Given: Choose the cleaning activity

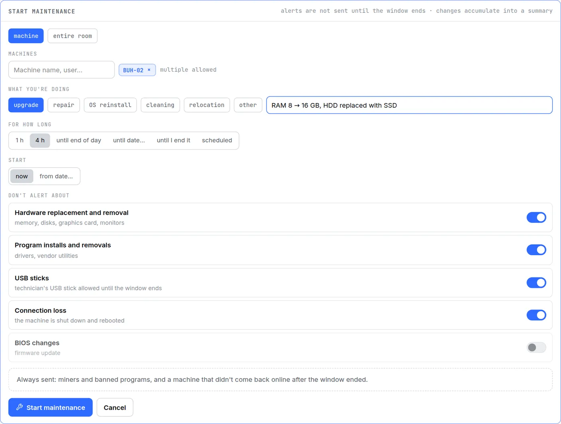Looking at the screenshot, I should (x=160, y=105).
